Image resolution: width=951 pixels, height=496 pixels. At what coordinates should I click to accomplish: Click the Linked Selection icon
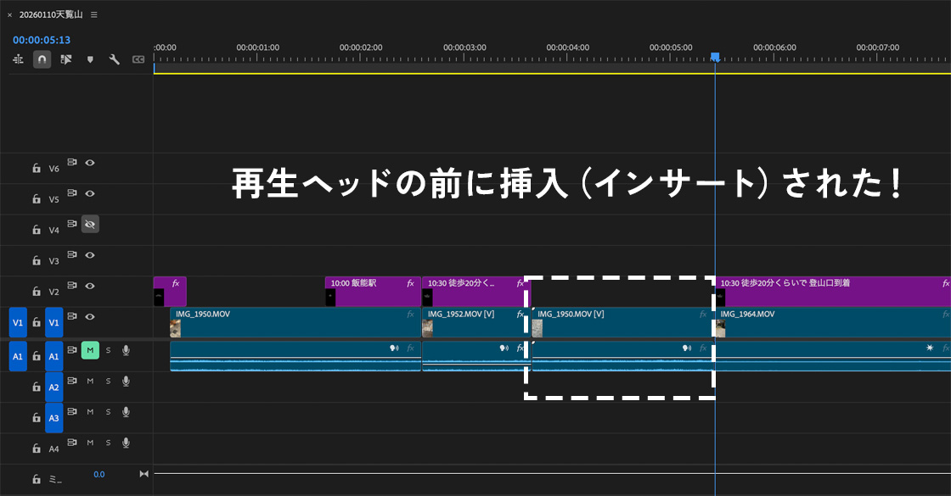pyautogui.click(x=66, y=59)
